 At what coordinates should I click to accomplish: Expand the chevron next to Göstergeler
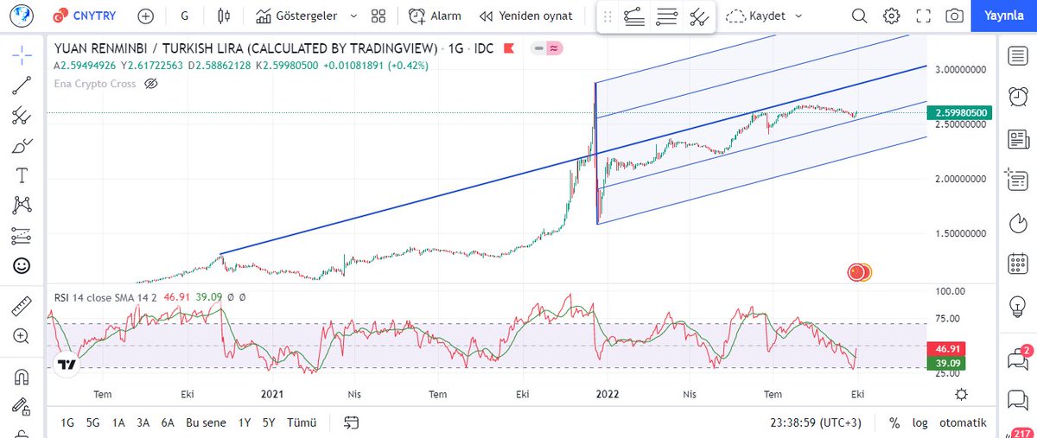[x=353, y=16]
